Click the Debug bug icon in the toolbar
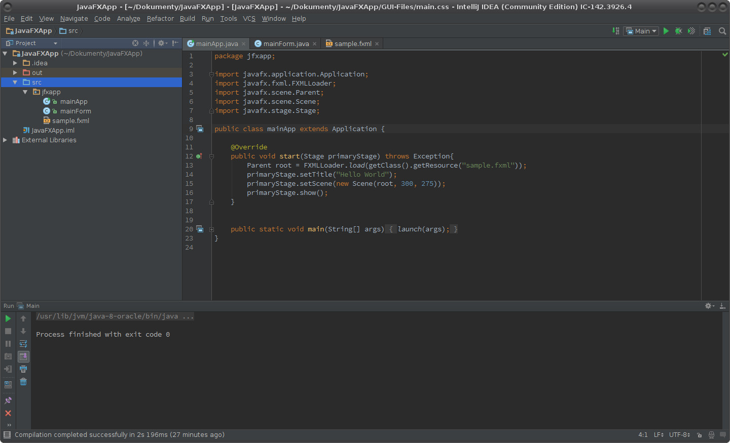The image size is (730, 443). [678, 31]
